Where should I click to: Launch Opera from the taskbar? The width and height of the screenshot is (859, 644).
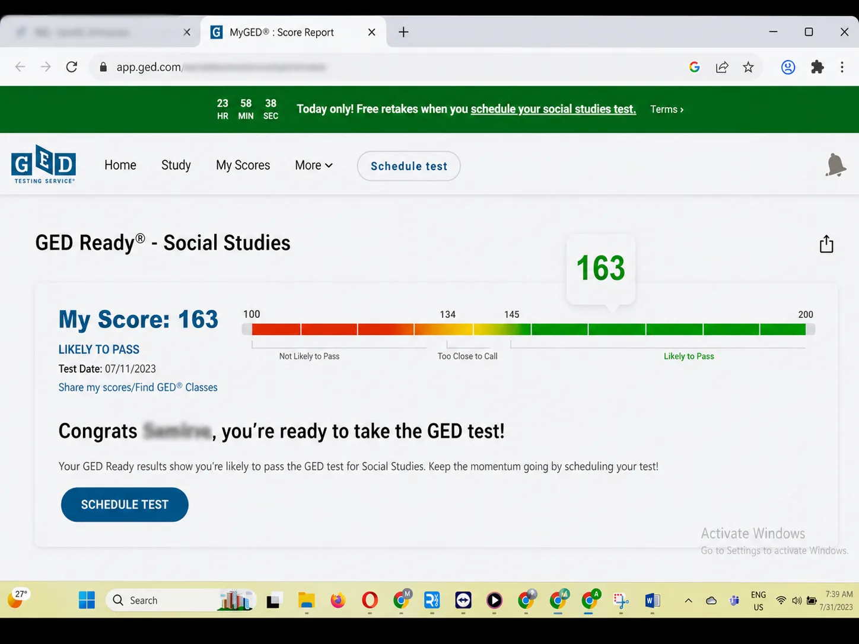click(370, 600)
